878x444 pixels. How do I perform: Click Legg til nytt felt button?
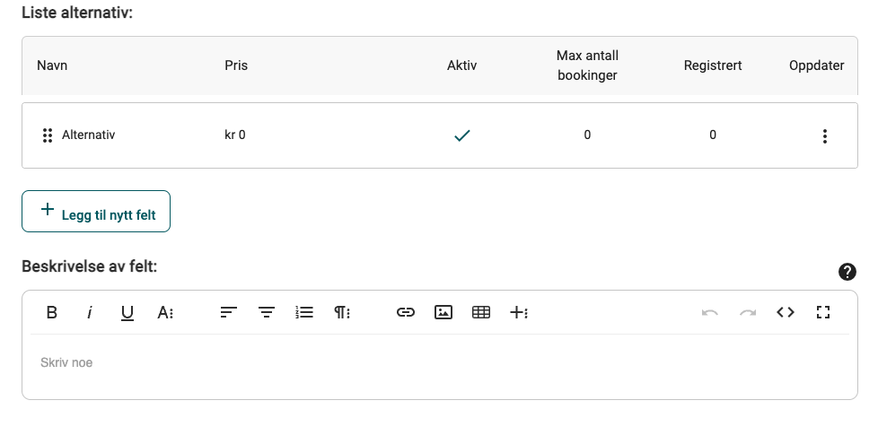tap(96, 212)
